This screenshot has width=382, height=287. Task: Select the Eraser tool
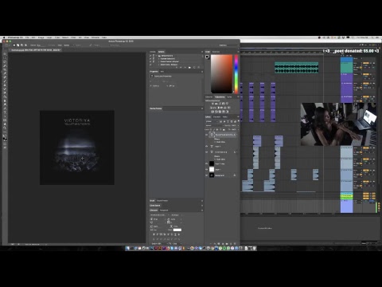point(5,93)
